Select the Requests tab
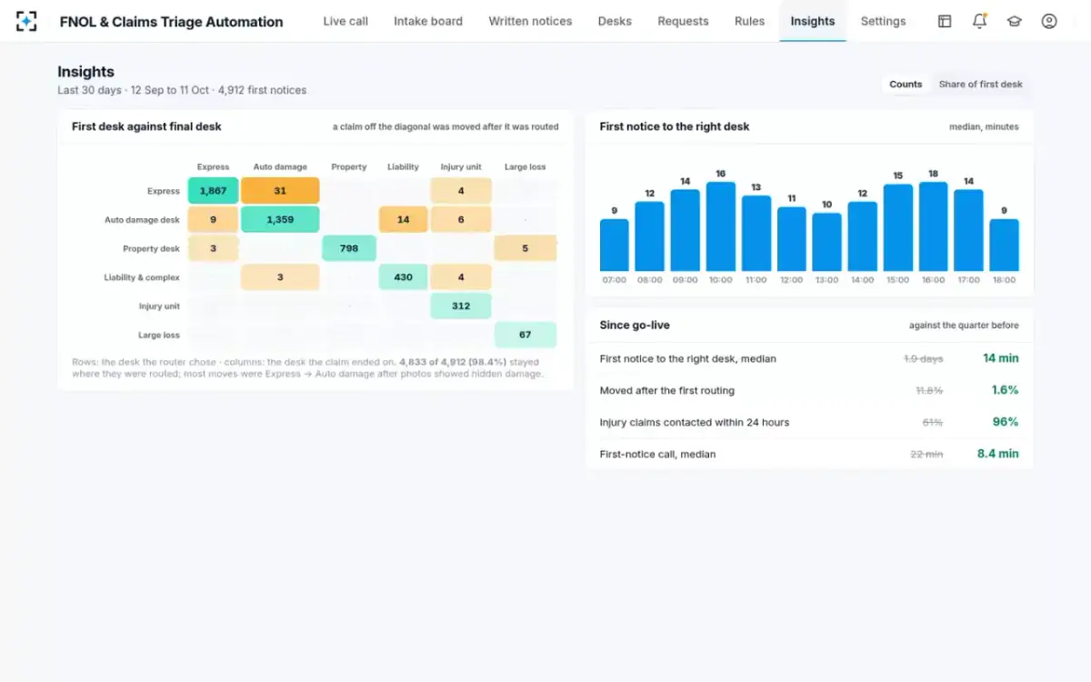The width and height of the screenshot is (1091, 682). click(x=683, y=21)
